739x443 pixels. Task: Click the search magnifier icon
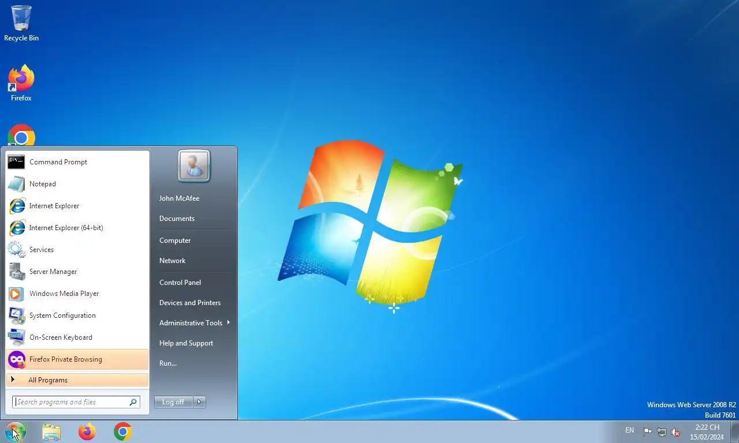[133, 402]
